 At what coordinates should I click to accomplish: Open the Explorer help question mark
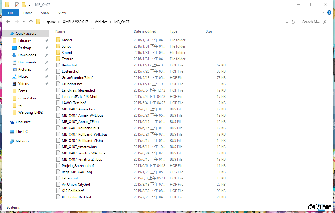329,13
